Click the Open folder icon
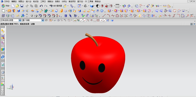The image size is (196, 97). pos(17,6)
